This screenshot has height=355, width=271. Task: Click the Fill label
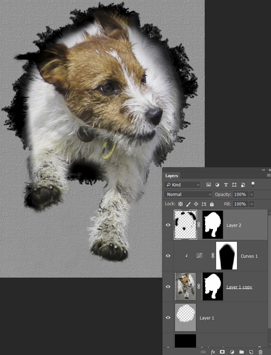[x=227, y=204]
